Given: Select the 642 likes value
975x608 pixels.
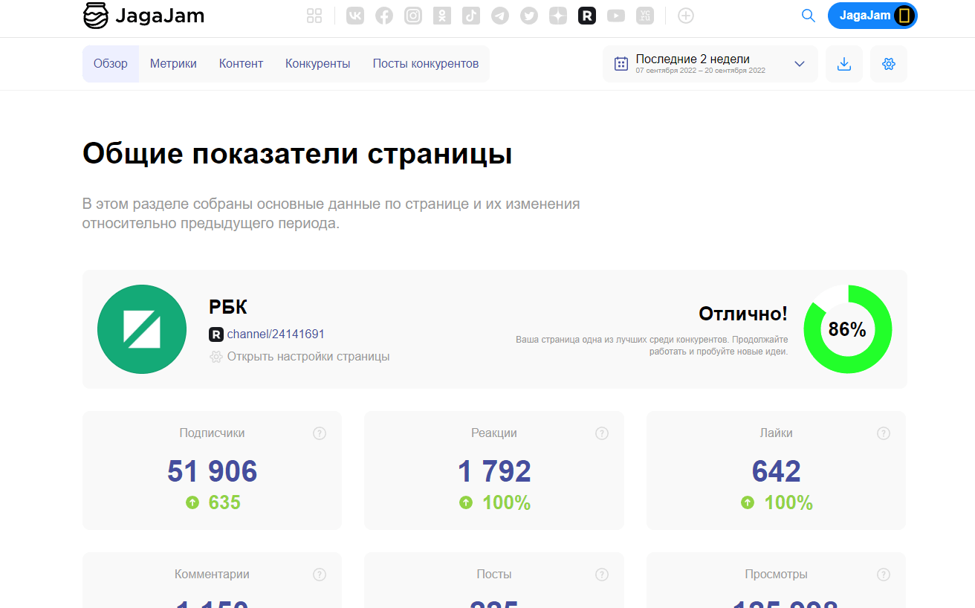Looking at the screenshot, I should (777, 471).
